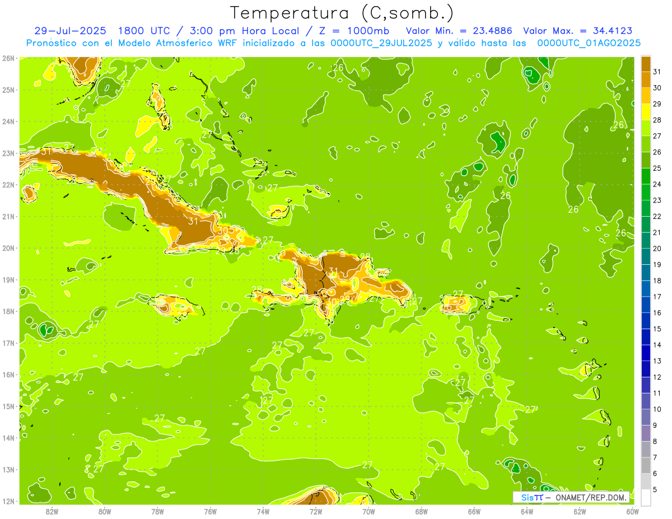Click the dark blue scale segment between 13 and 14
672x519 pixels.
click(x=646, y=353)
